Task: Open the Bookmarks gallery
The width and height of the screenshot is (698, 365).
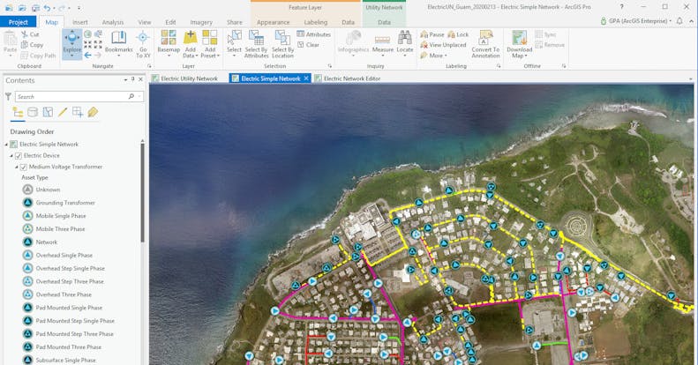Action: 119,43
